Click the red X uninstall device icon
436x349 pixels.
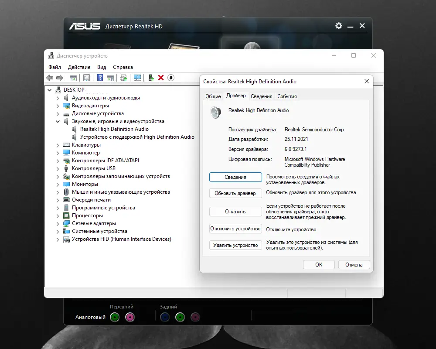coord(161,78)
